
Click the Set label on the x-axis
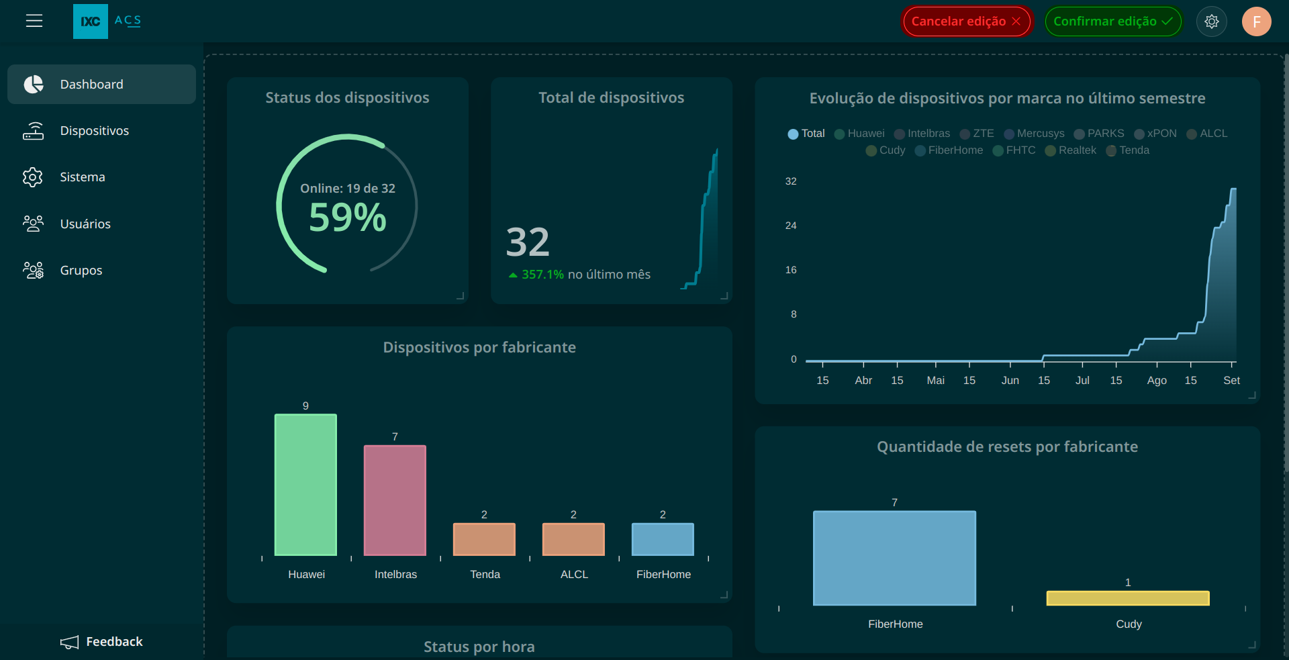(1231, 381)
